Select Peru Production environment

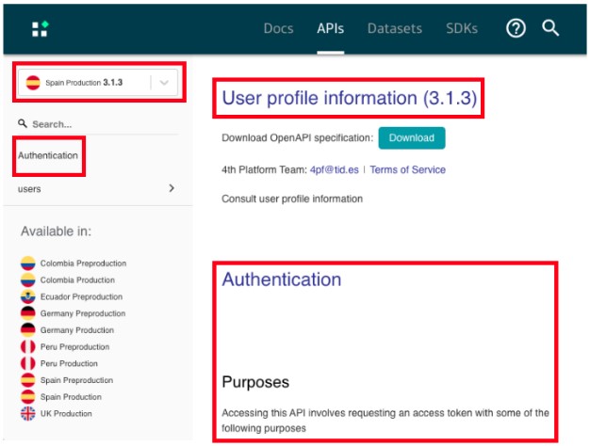(69, 363)
